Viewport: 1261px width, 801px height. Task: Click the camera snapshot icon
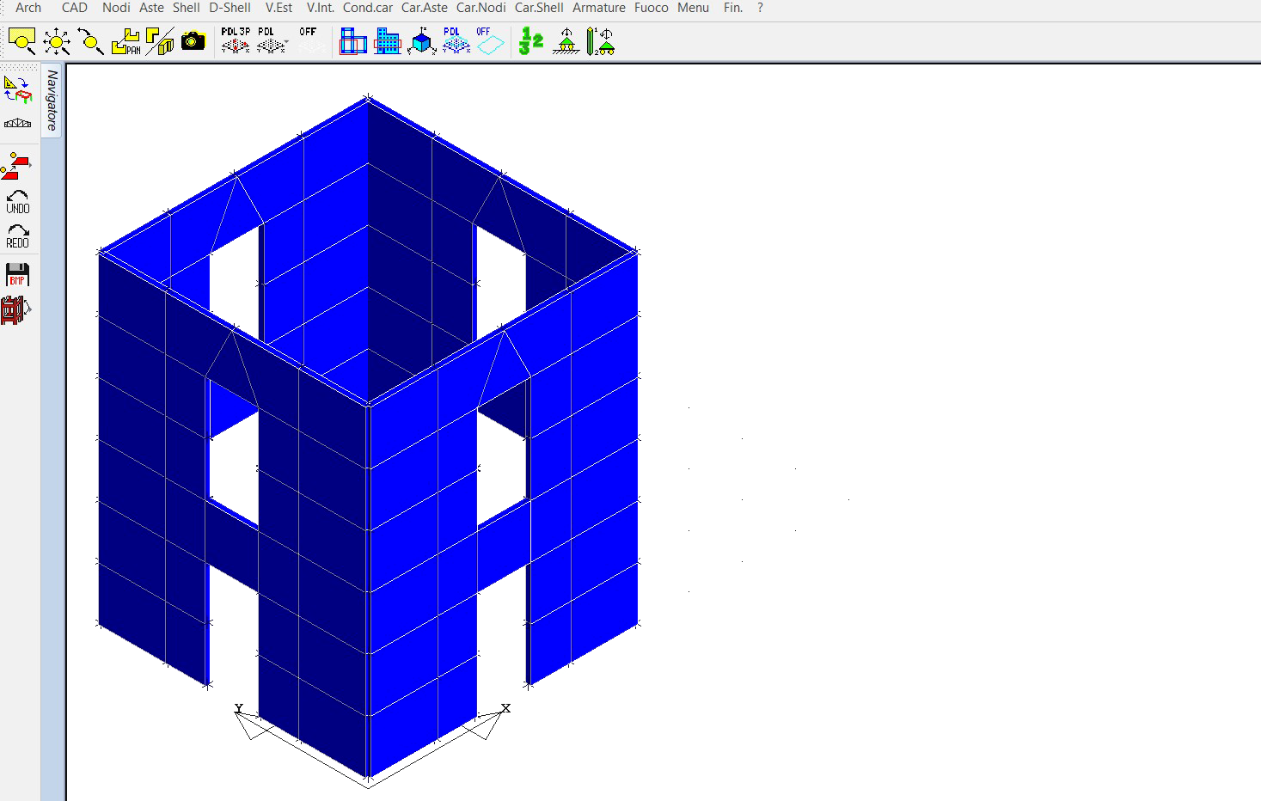click(x=193, y=40)
